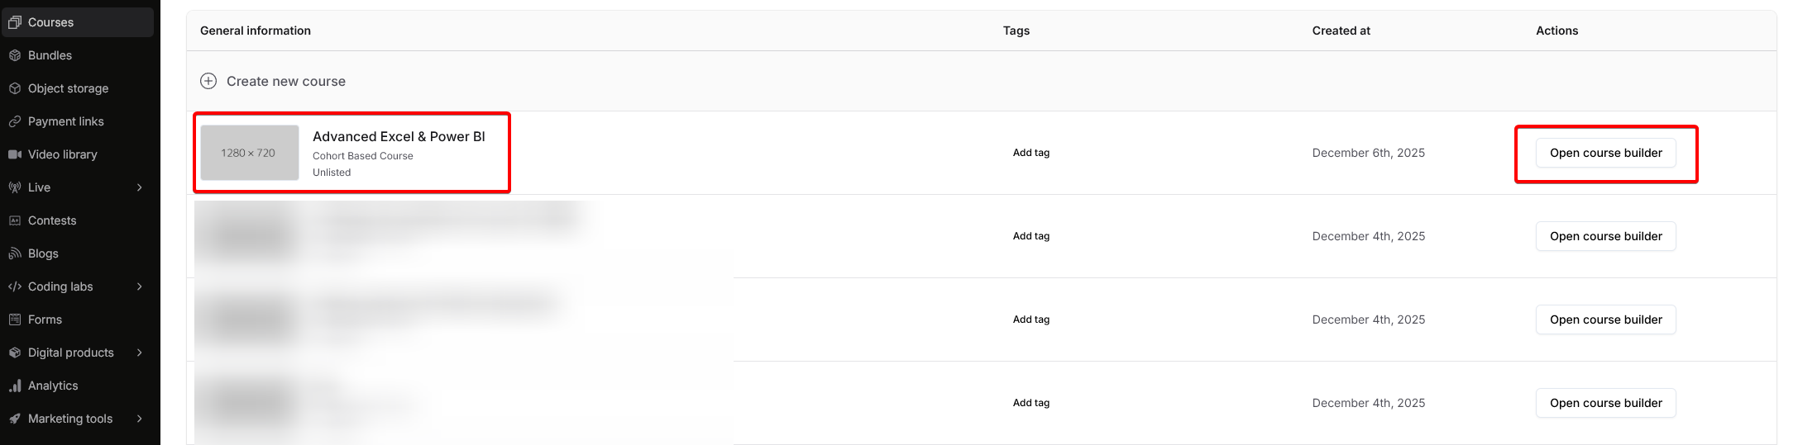Open Analytics from the sidebar
Image resolution: width=1798 pixels, height=445 pixels.
click(x=53, y=386)
